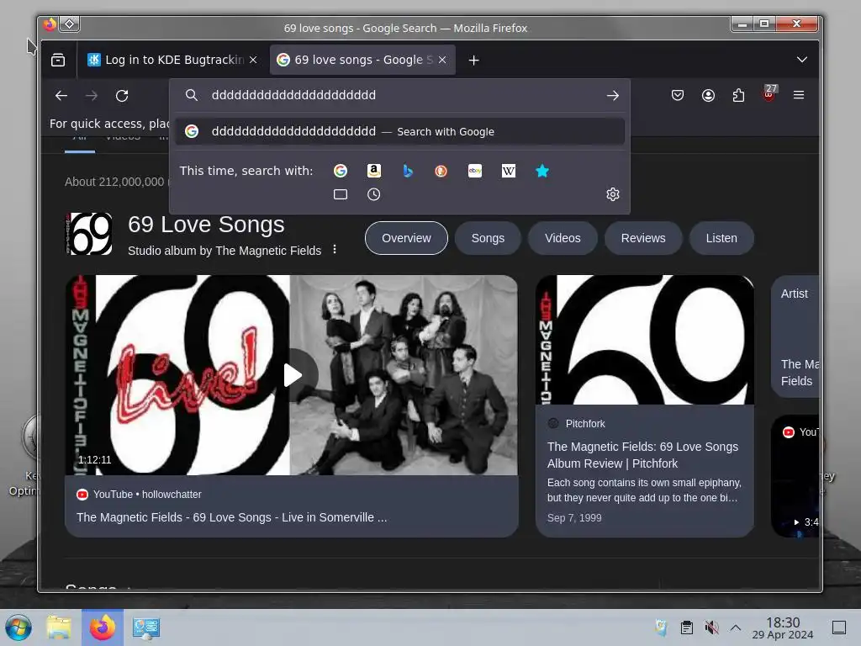Screen dimensions: 861x646
Task: Click the 18:30 clock in the taskbar
Action: click(x=783, y=627)
